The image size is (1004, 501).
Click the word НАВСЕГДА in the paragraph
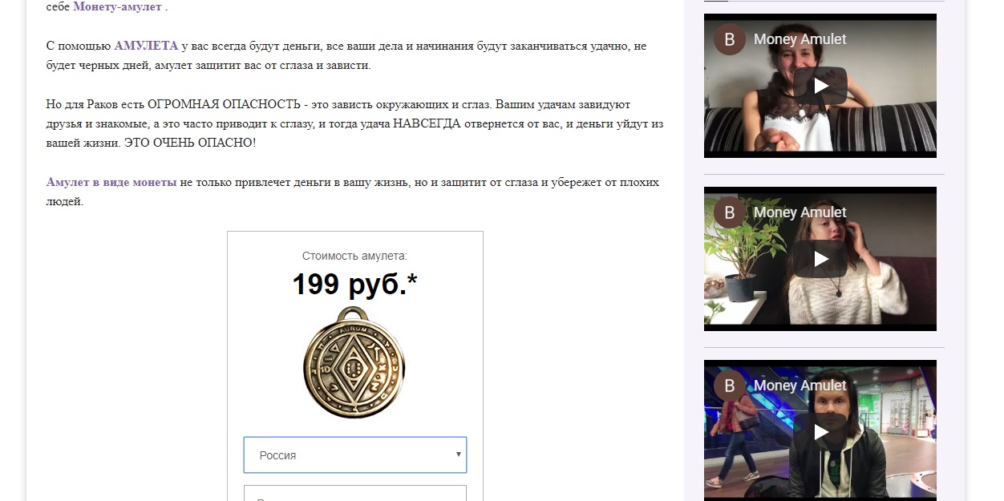tap(427, 123)
